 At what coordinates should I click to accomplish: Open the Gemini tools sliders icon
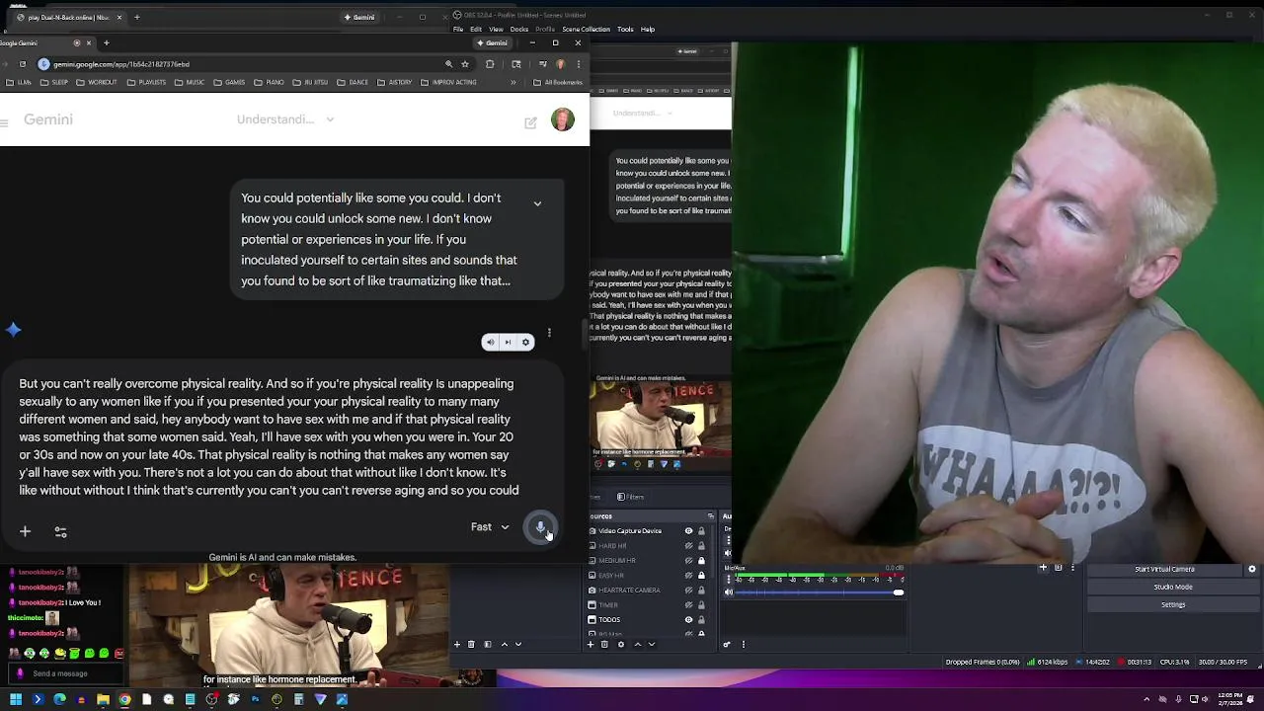[x=60, y=531]
